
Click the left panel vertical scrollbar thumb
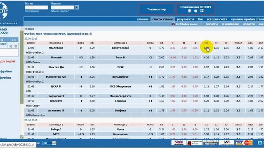(22, 67)
